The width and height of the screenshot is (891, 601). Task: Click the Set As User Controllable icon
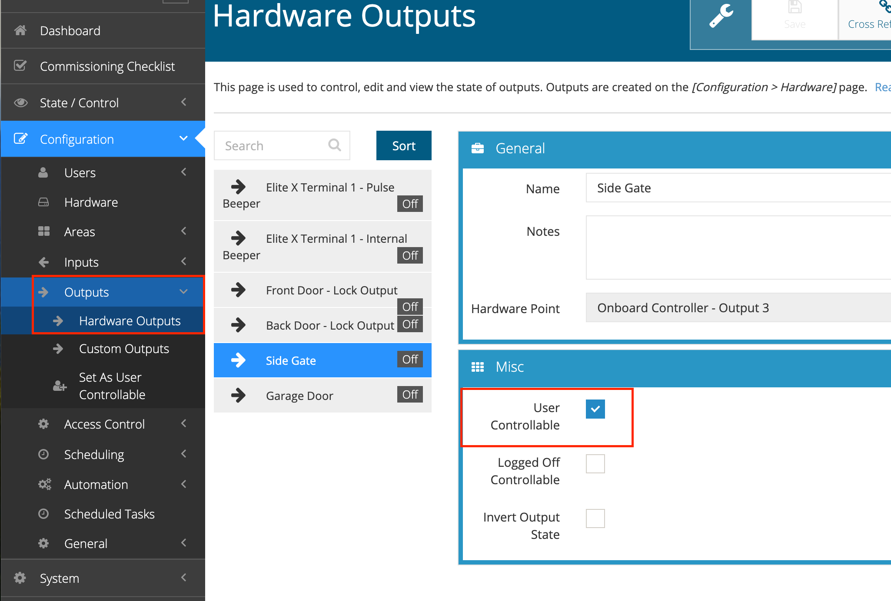60,386
